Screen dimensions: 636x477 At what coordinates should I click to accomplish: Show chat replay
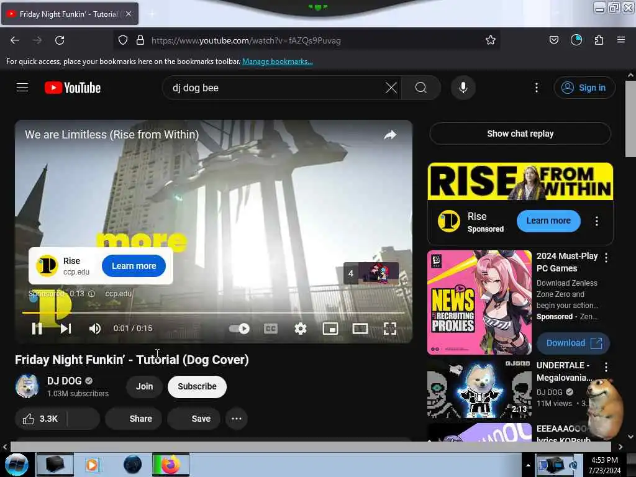tap(520, 134)
